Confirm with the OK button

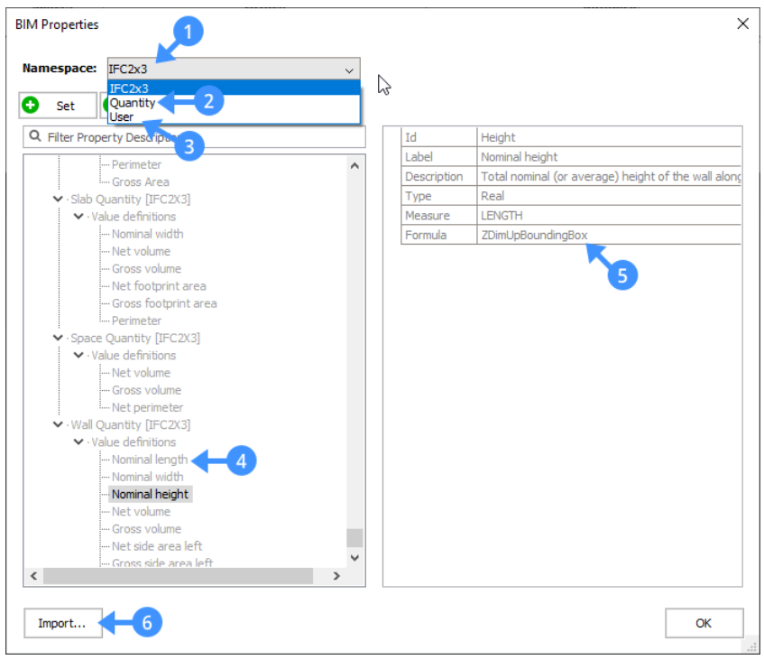tap(704, 623)
